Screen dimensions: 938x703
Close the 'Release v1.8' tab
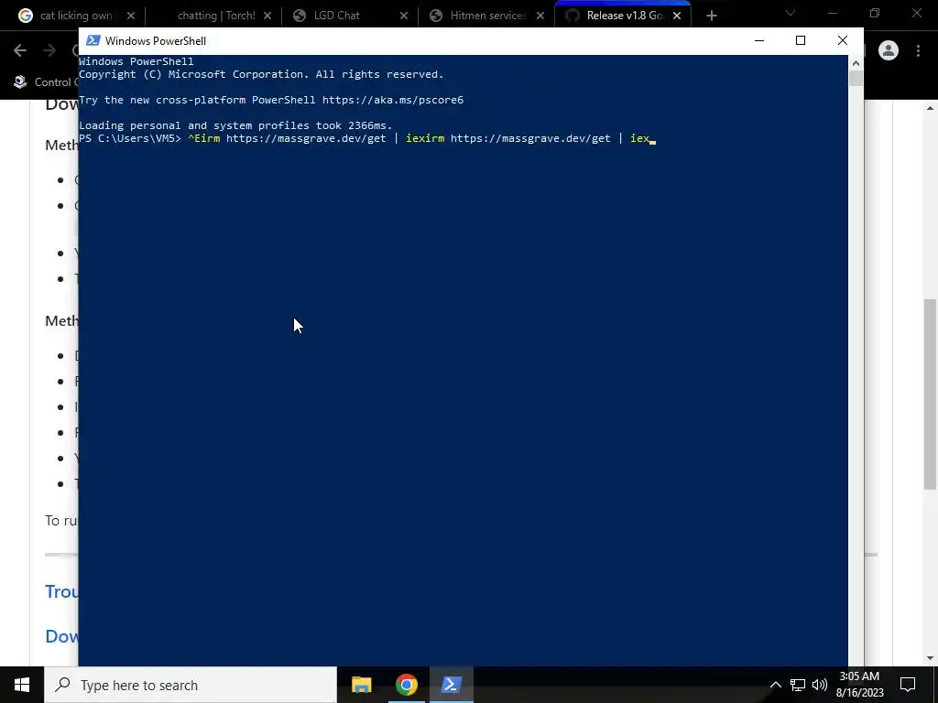coord(677,16)
